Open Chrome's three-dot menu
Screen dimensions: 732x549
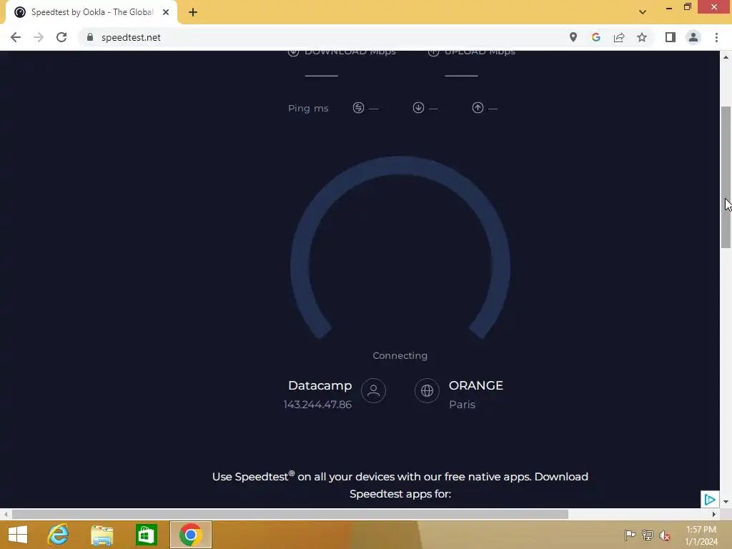tap(716, 37)
